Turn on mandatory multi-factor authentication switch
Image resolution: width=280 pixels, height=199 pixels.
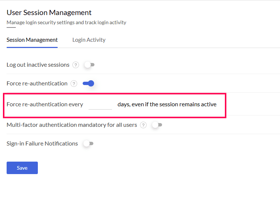pyautogui.click(x=157, y=125)
